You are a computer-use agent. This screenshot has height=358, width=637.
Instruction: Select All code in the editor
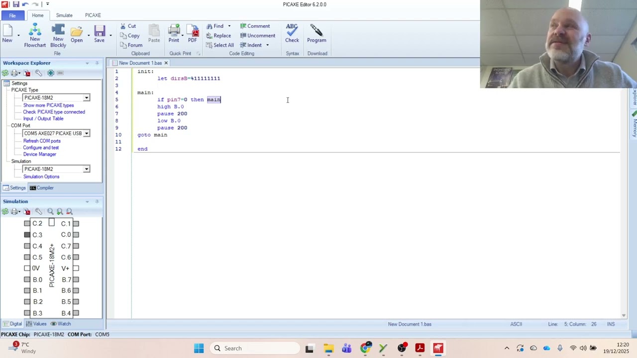[x=219, y=45]
